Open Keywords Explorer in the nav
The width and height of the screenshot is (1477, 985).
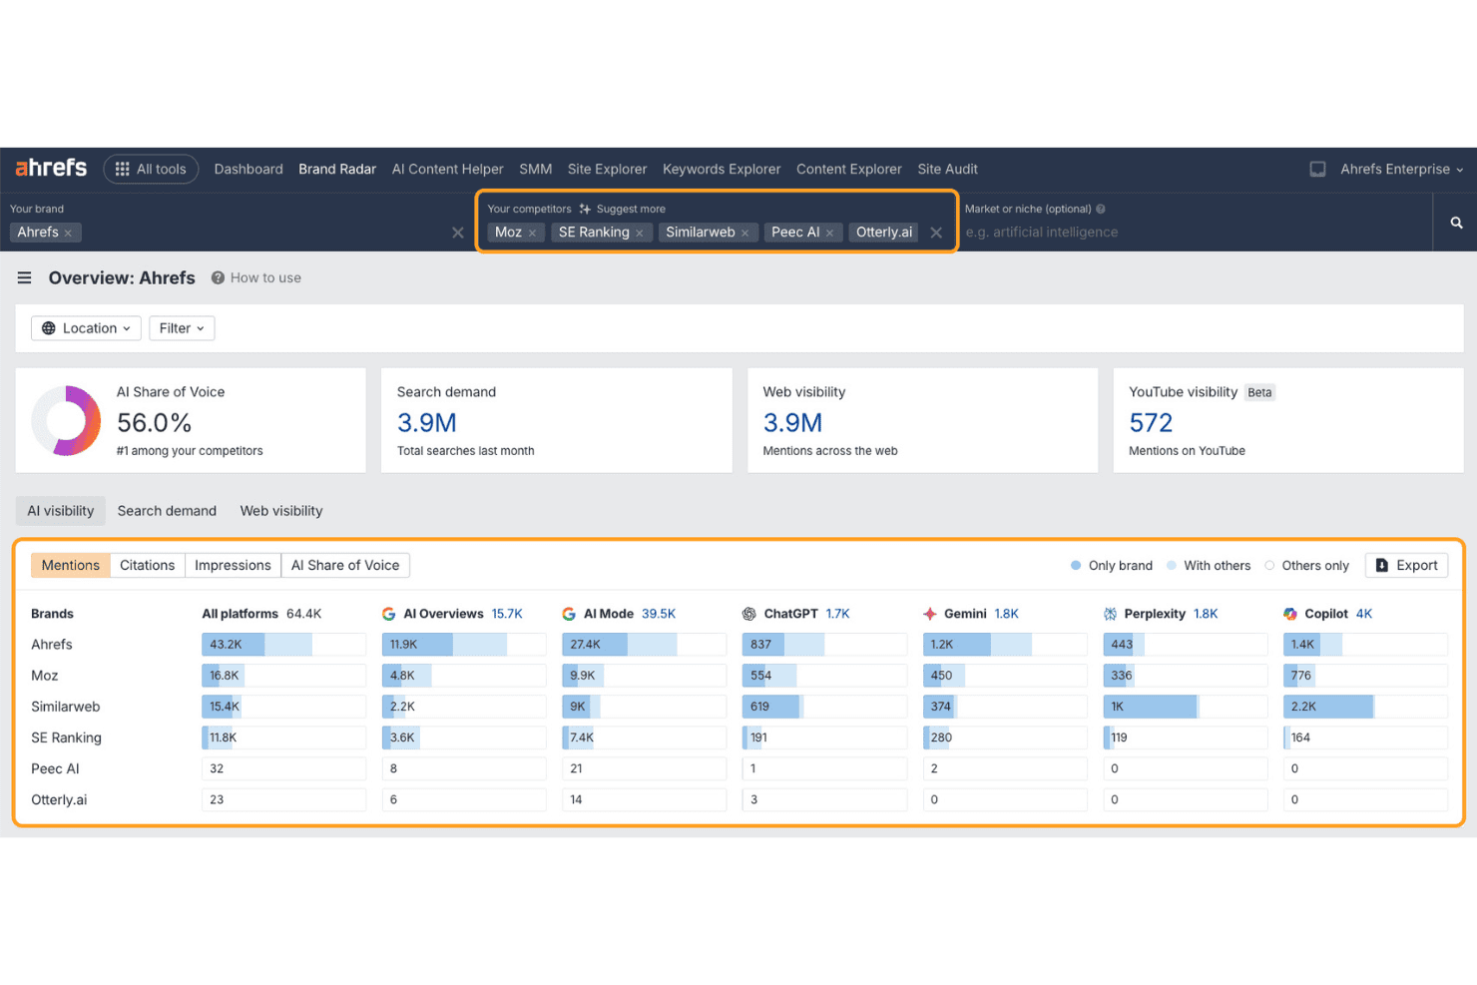(x=722, y=169)
